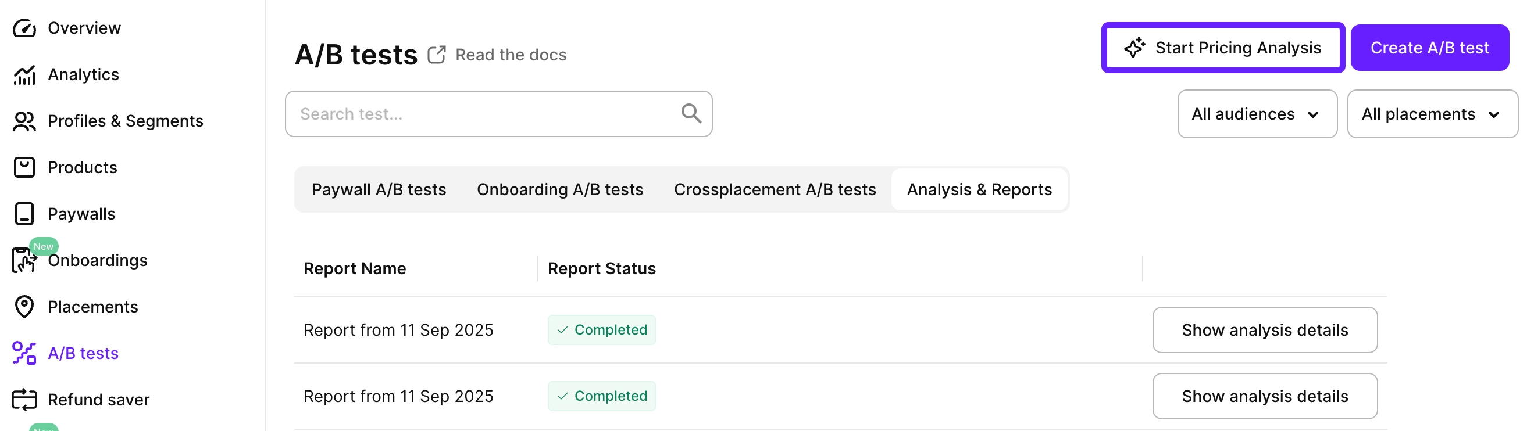This screenshot has width=1527, height=431.
Task: Open Paywalls via its phone icon
Action: pos(24,214)
